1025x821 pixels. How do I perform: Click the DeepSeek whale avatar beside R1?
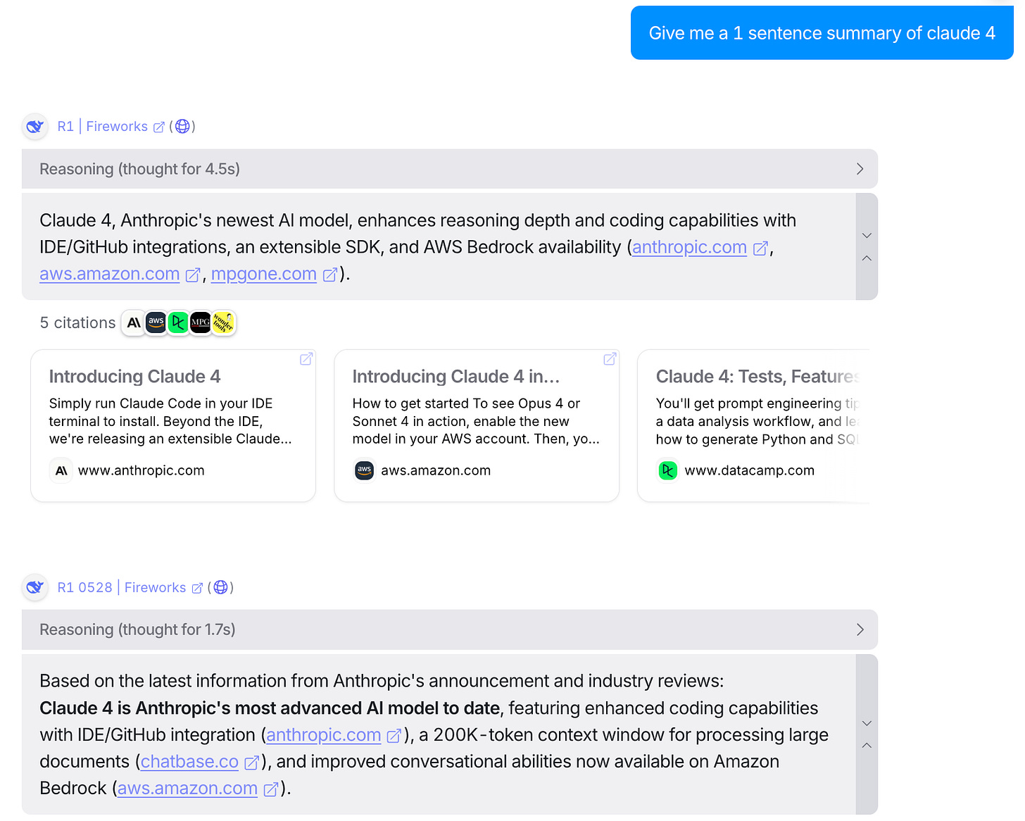click(35, 127)
